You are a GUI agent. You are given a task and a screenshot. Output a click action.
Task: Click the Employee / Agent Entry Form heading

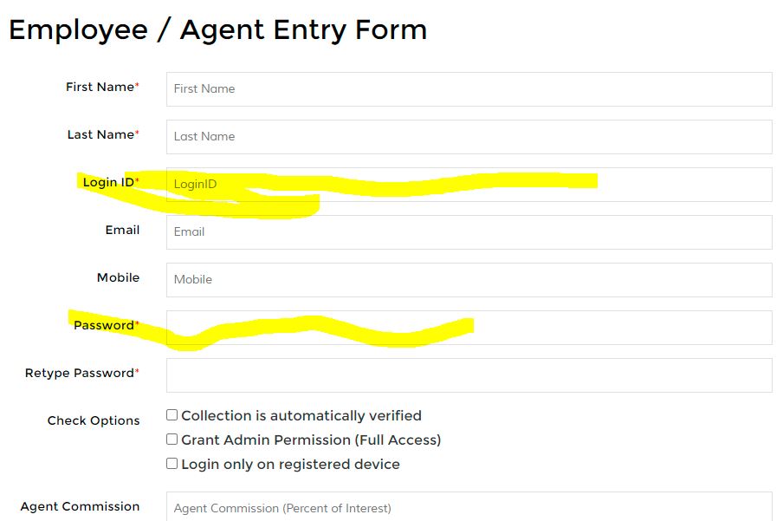pos(217,30)
